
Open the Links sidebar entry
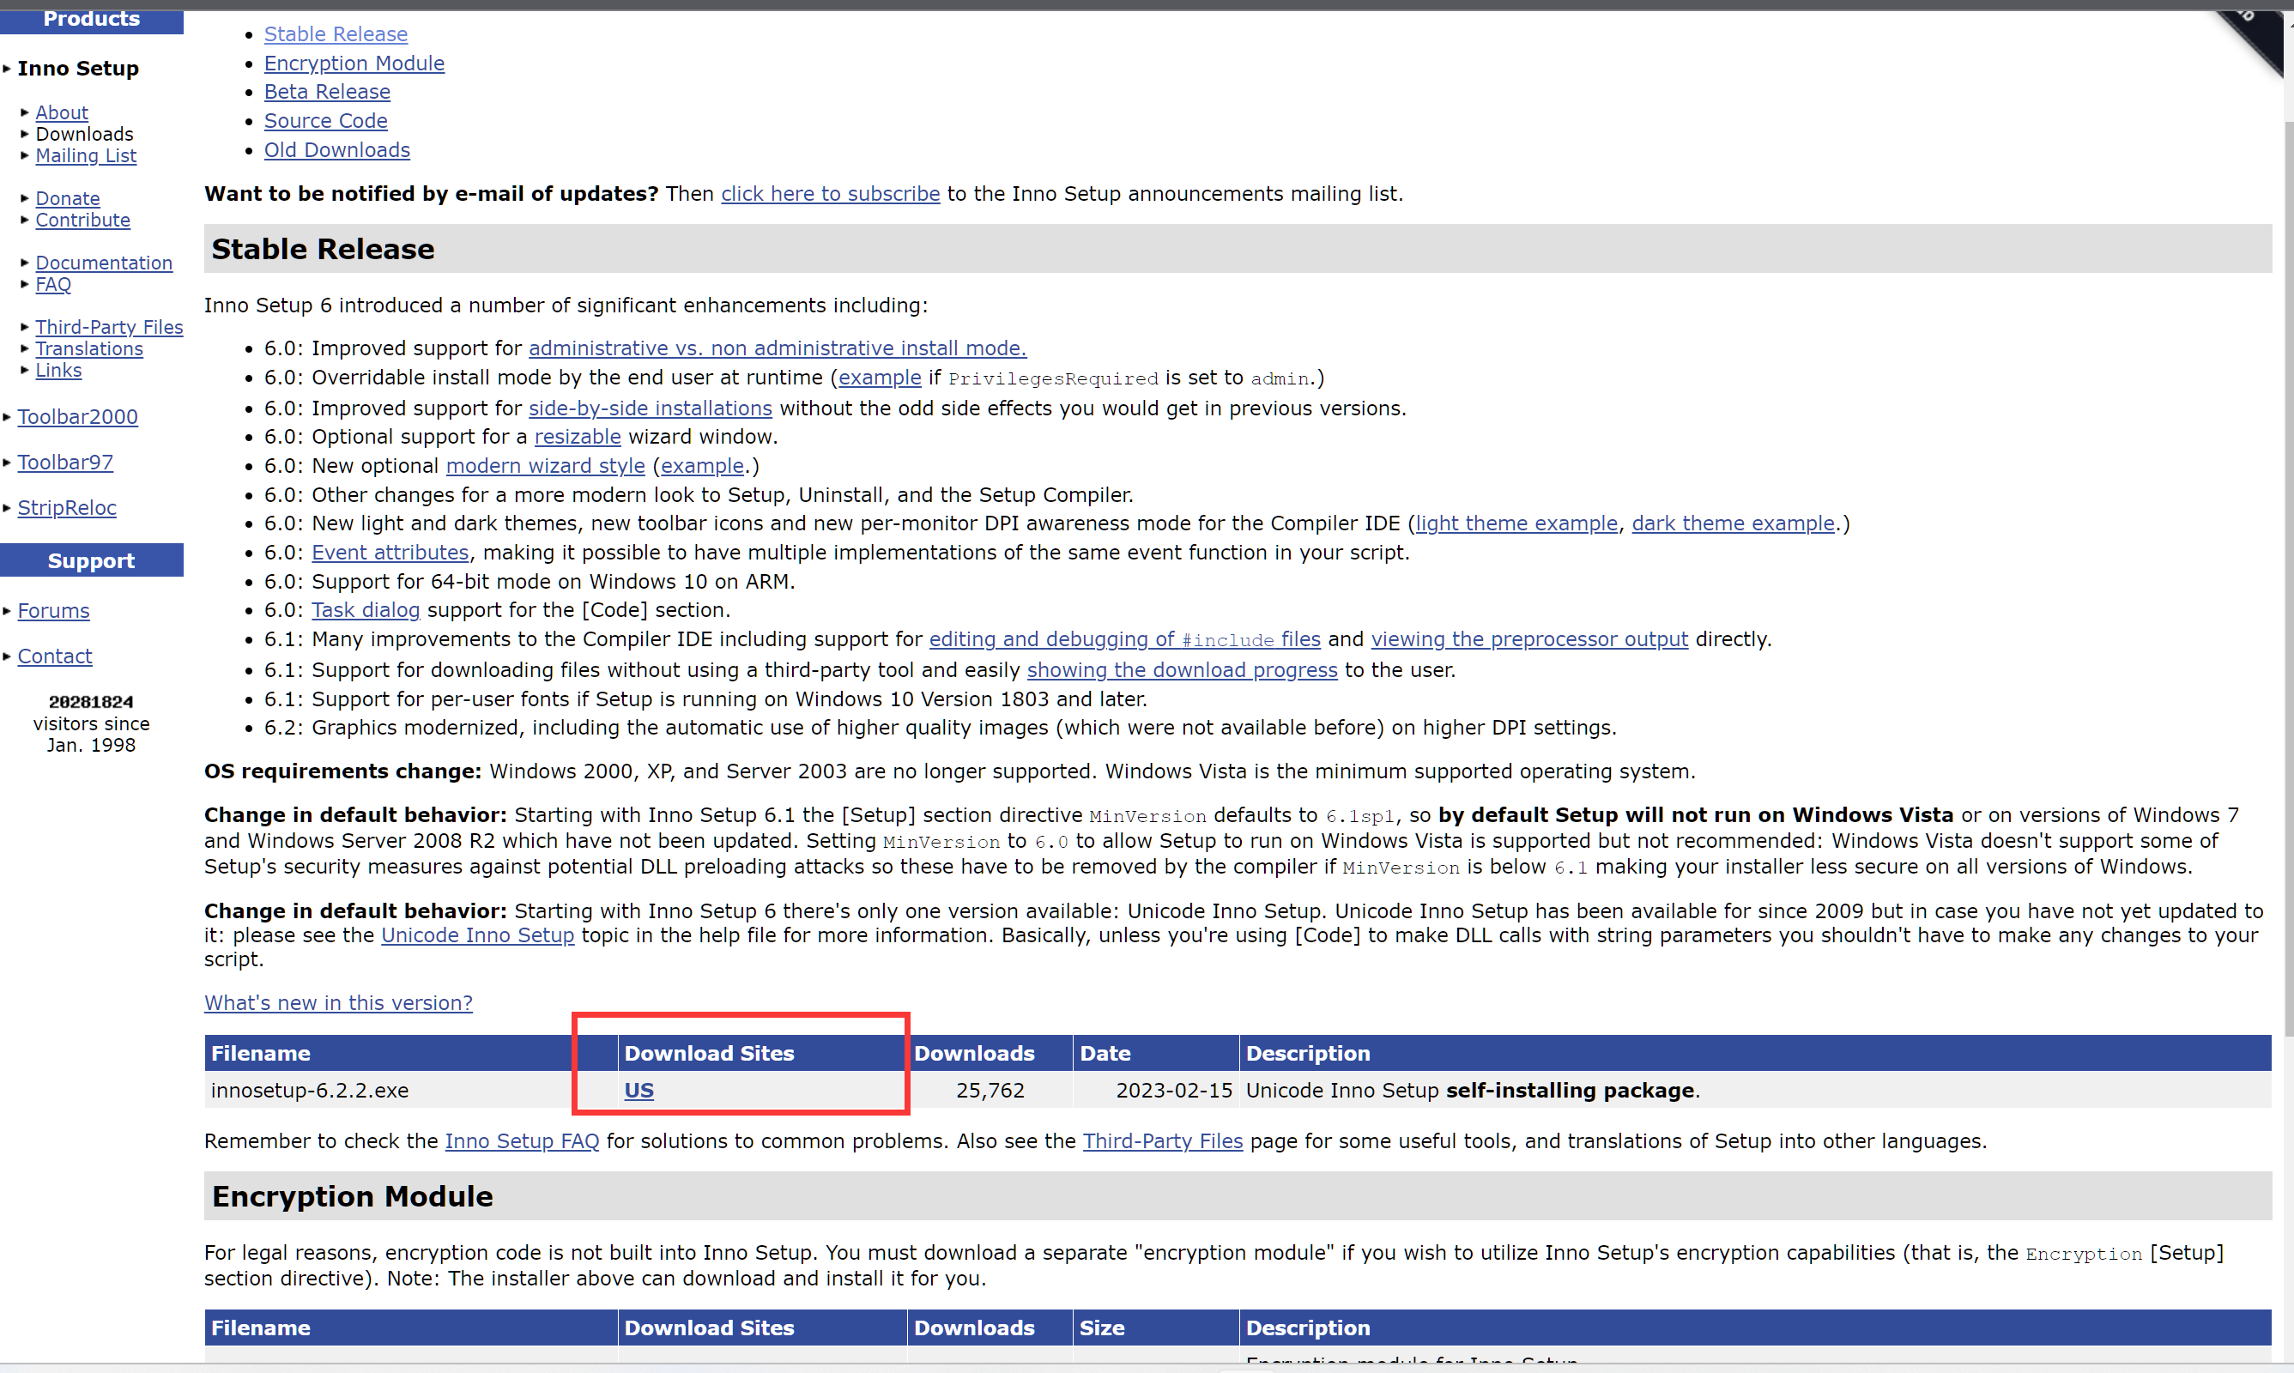pyautogui.click(x=58, y=370)
